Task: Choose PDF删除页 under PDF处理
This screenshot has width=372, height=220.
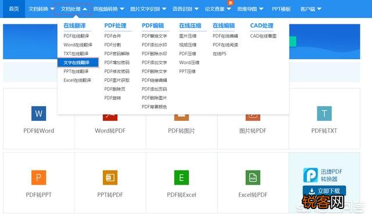Action: (115, 89)
